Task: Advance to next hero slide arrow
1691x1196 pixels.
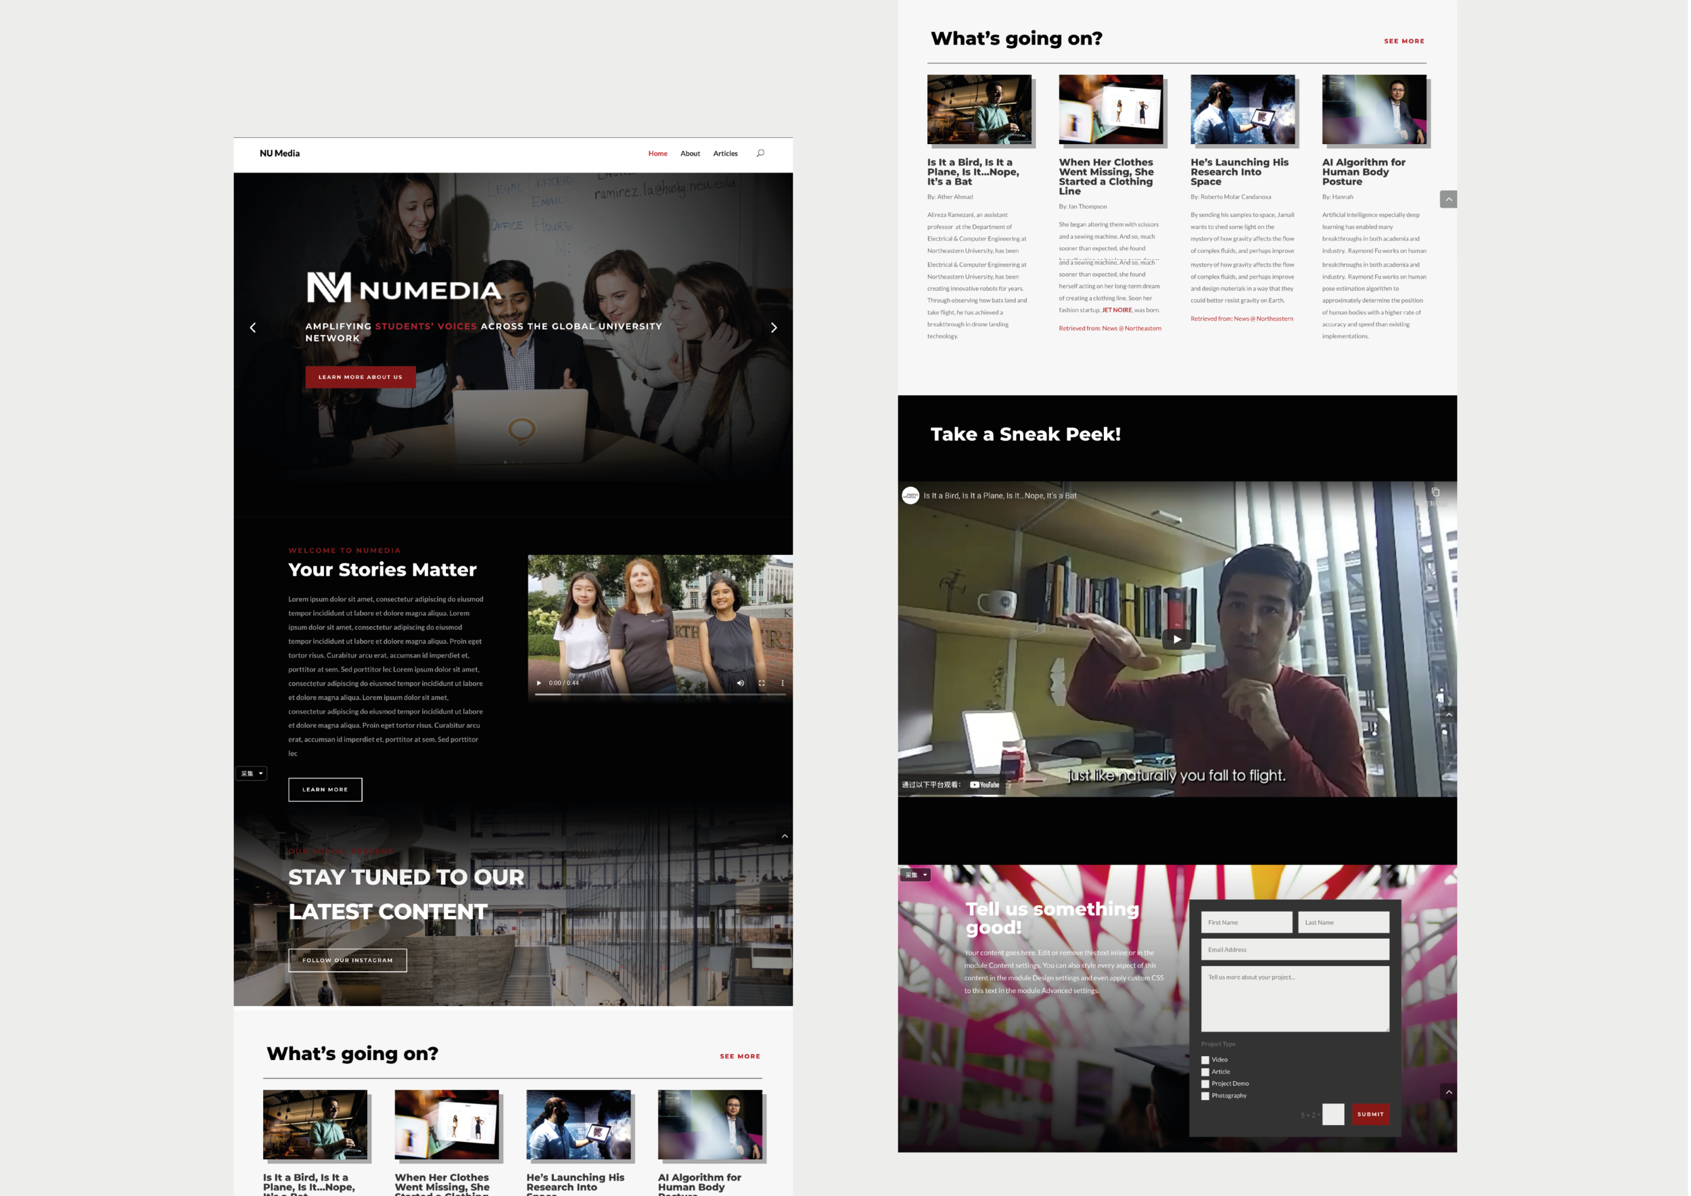Action: (x=773, y=327)
